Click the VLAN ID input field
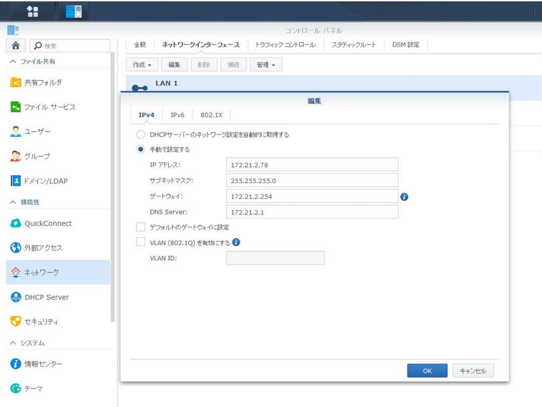Viewport: 542px width, 407px height. 275,258
